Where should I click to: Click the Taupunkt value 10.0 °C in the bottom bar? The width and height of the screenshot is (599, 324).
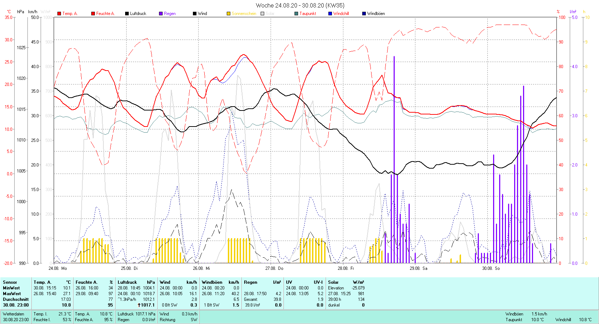point(538,320)
